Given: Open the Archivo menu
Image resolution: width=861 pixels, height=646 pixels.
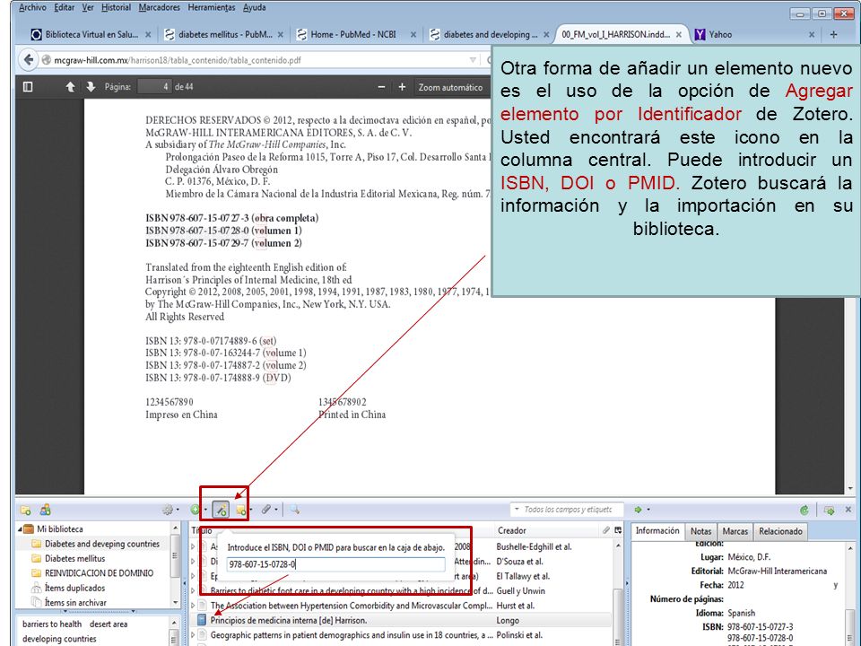Looking at the screenshot, I should pos(32,8).
